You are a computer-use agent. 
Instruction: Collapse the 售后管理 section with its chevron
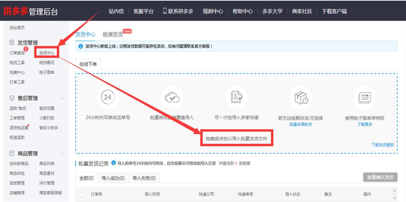63,98
